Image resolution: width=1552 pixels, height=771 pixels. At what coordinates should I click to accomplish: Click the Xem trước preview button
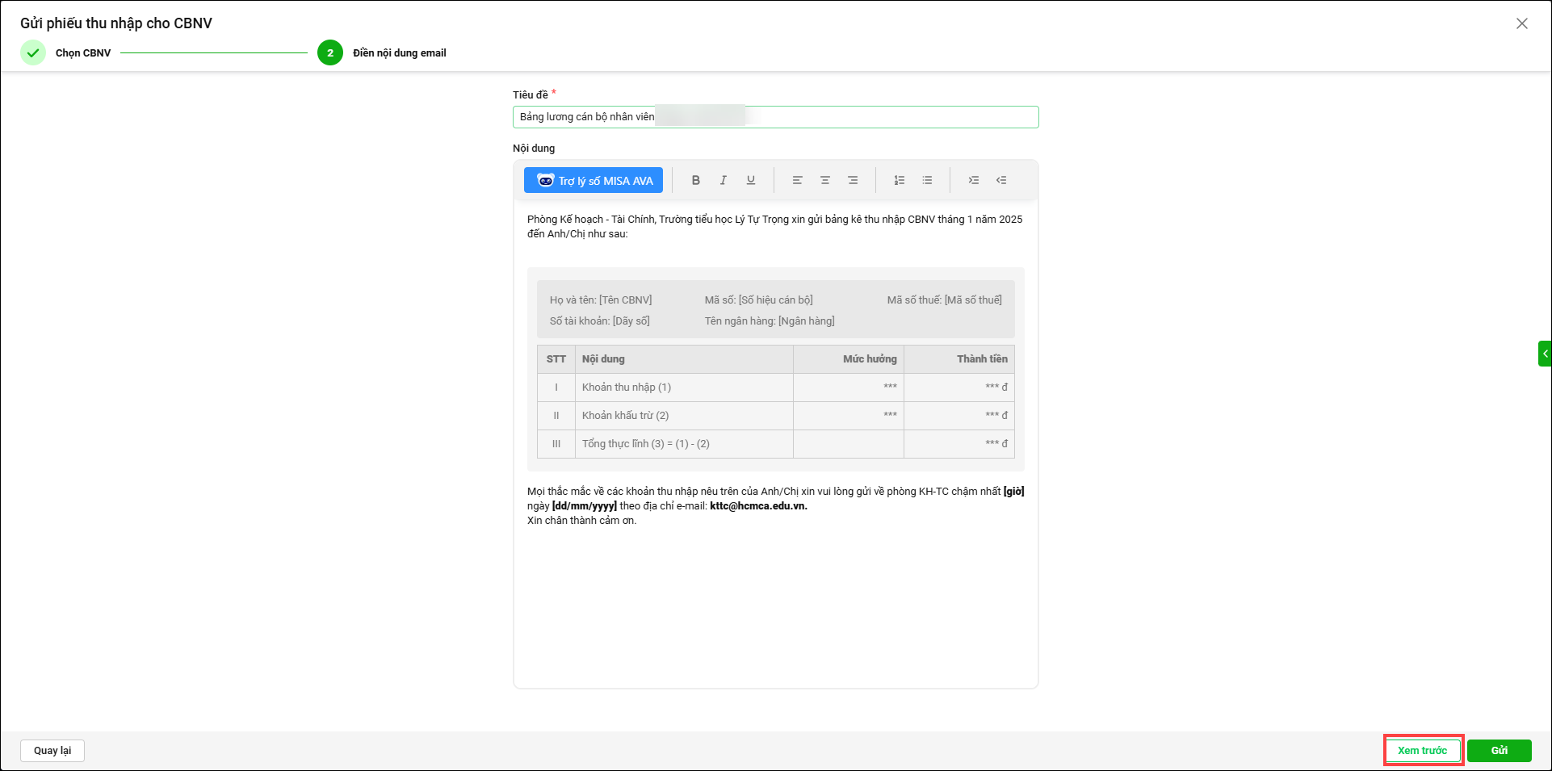pos(1423,750)
